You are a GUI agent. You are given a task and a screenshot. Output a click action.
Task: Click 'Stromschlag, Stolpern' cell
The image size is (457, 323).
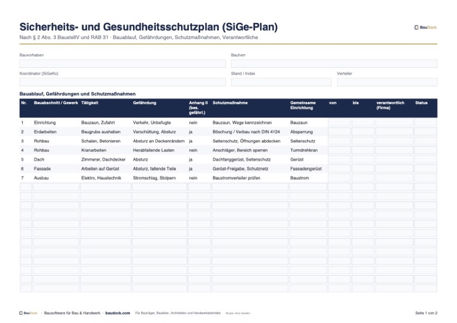coord(154,178)
